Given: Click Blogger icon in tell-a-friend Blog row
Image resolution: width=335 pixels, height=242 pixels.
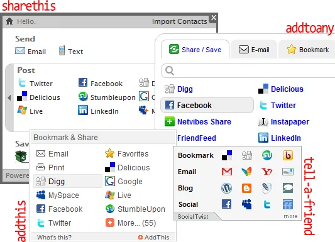Looking at the screenshot, I should (247, 188).
